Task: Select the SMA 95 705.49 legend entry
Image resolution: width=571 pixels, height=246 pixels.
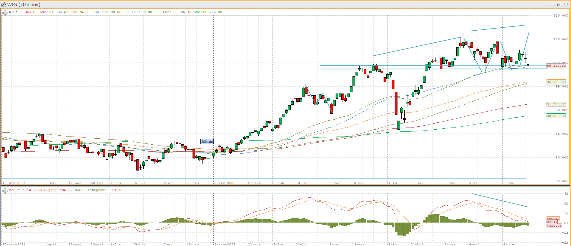Action: pyautogui.click(x=177, y=12)
